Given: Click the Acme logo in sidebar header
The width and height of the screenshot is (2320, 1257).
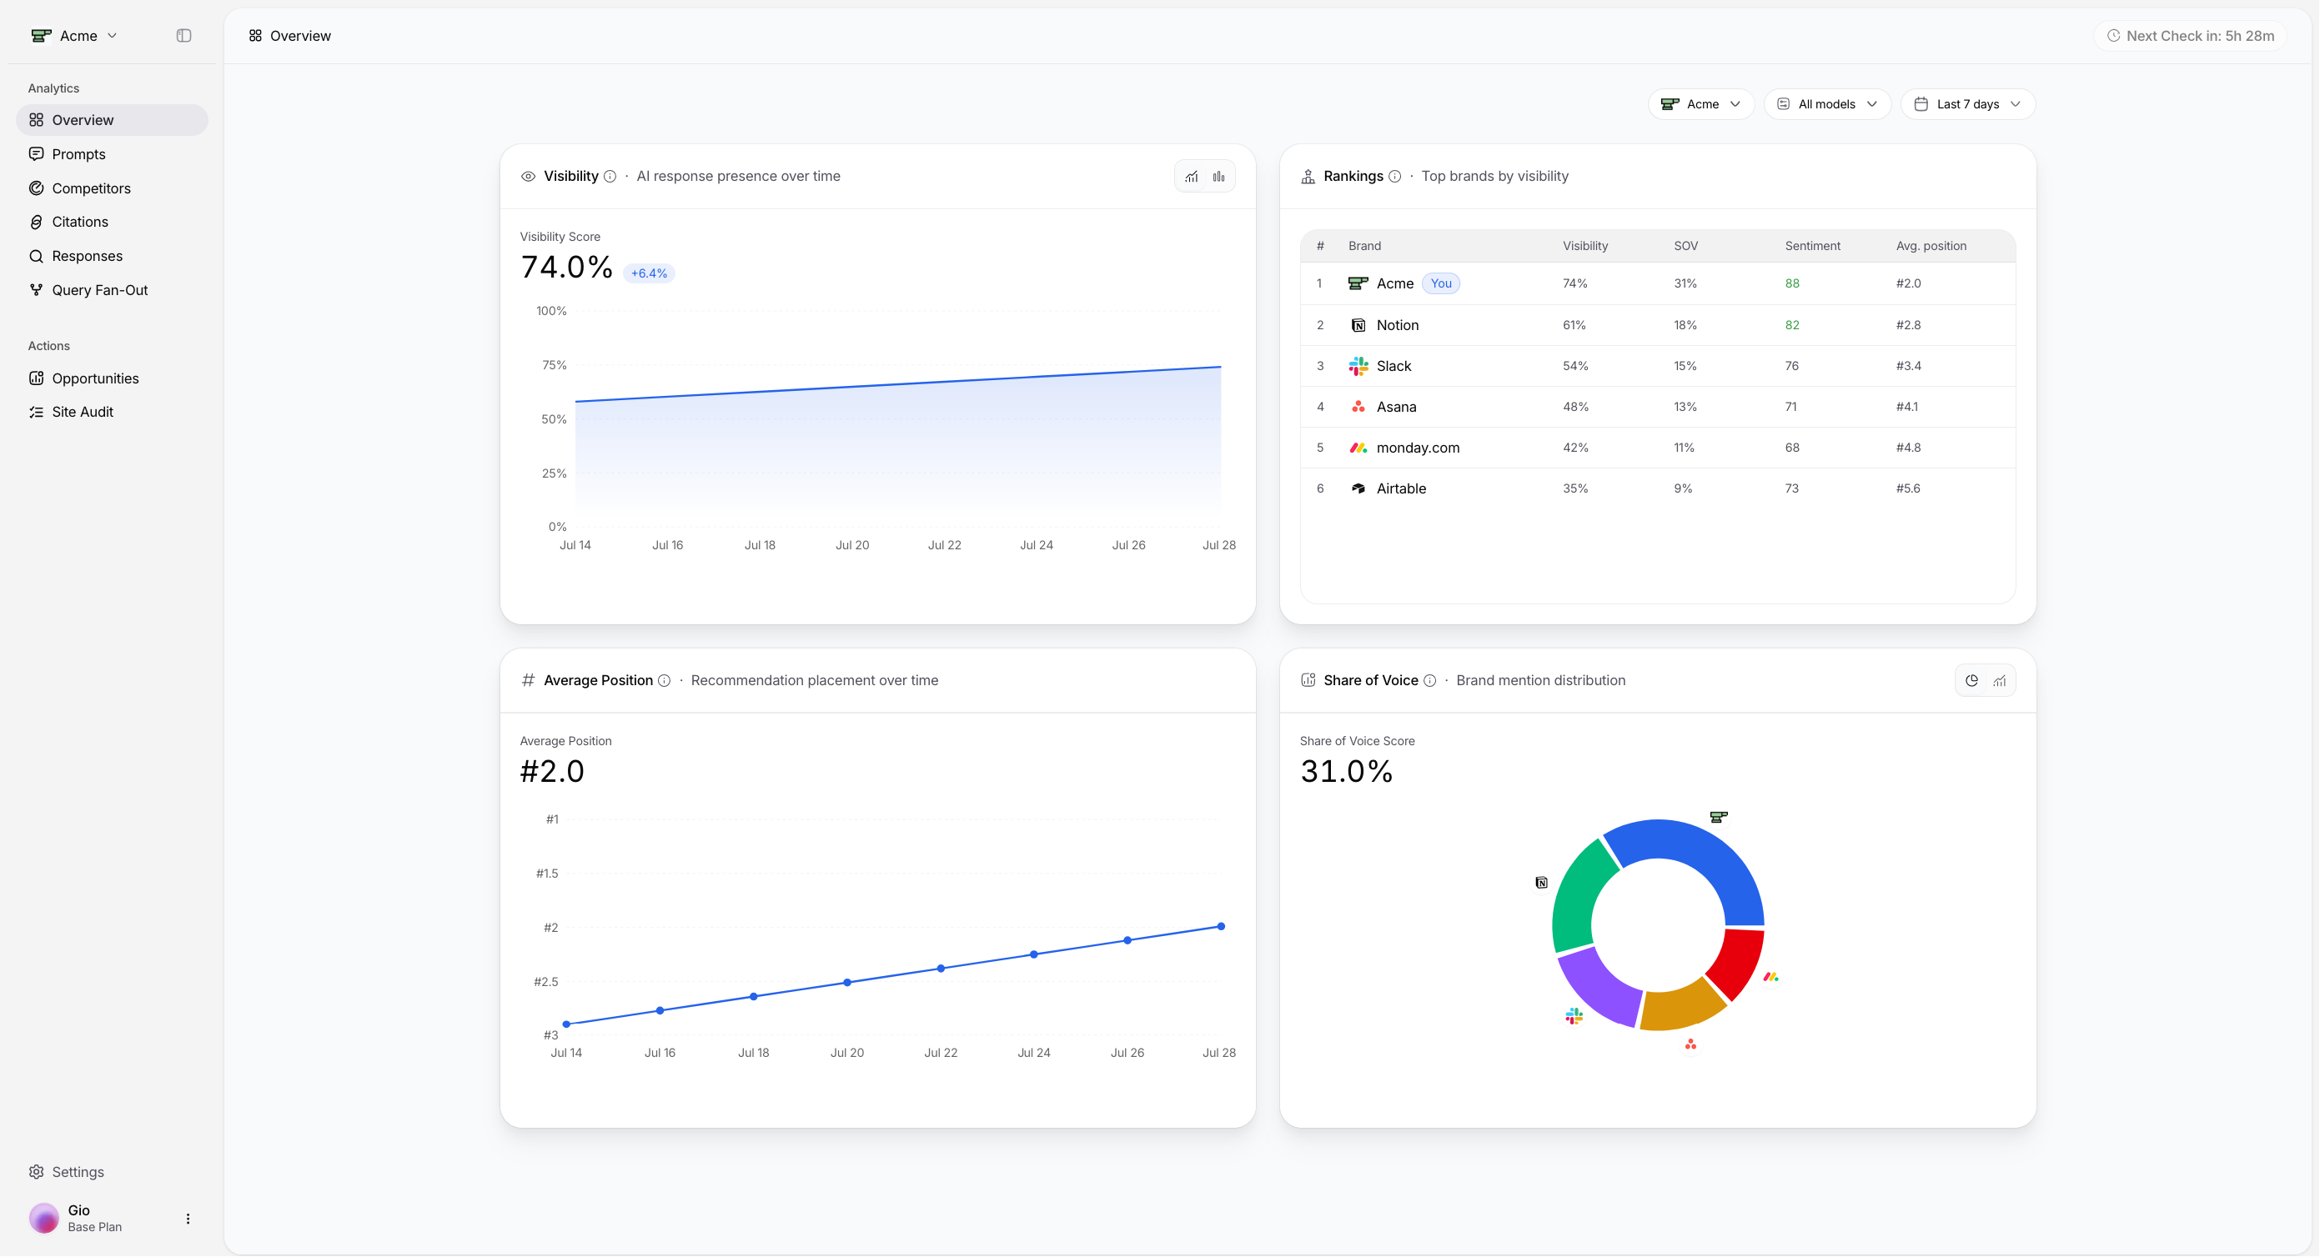Looking at the screenshot, I should coord(42,36).
